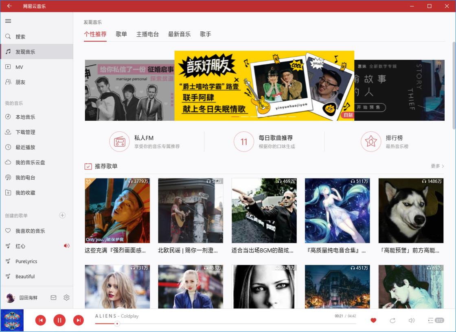Open 本地音乐 local music icon
Screen dimensions: 456x332
coord(8,117)
